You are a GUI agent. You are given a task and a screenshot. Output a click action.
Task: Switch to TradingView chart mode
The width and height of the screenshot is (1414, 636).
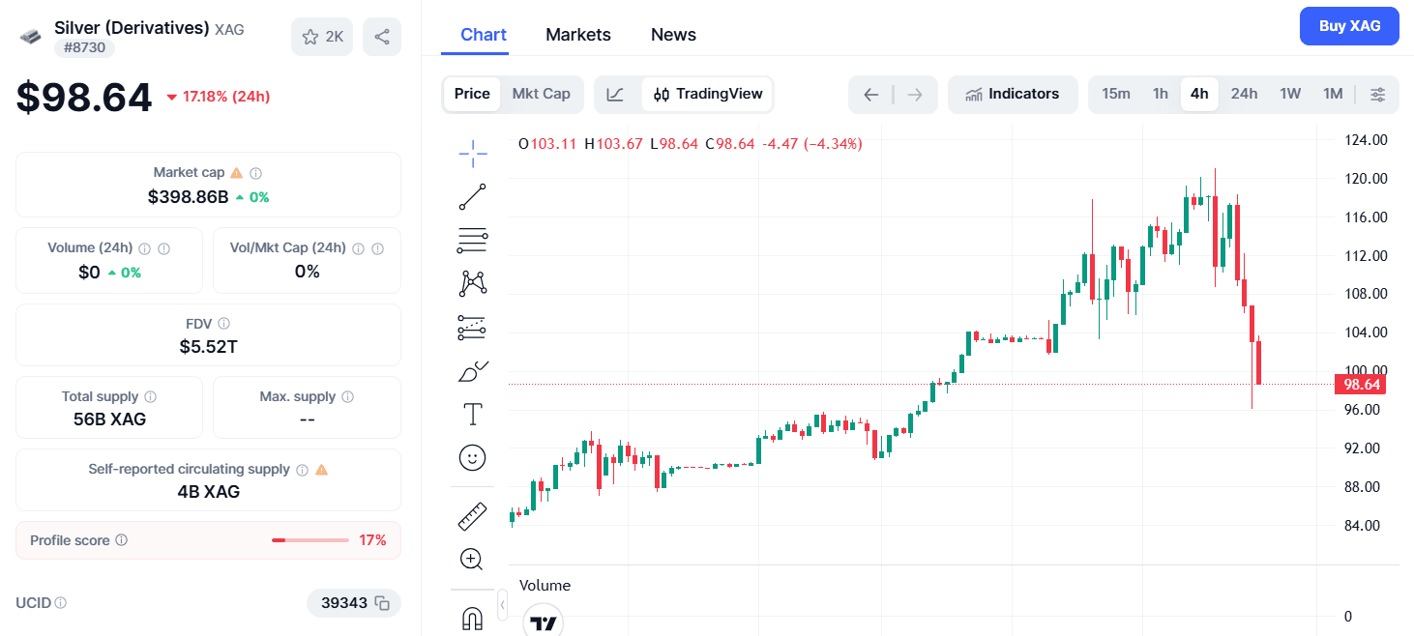click(x=708, y=94)
